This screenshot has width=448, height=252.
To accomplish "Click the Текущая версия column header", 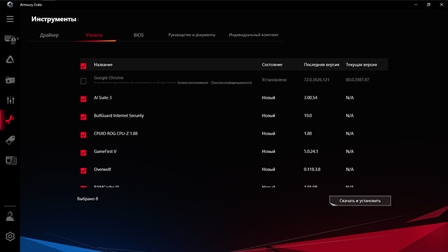I will (x=361, y=65).
